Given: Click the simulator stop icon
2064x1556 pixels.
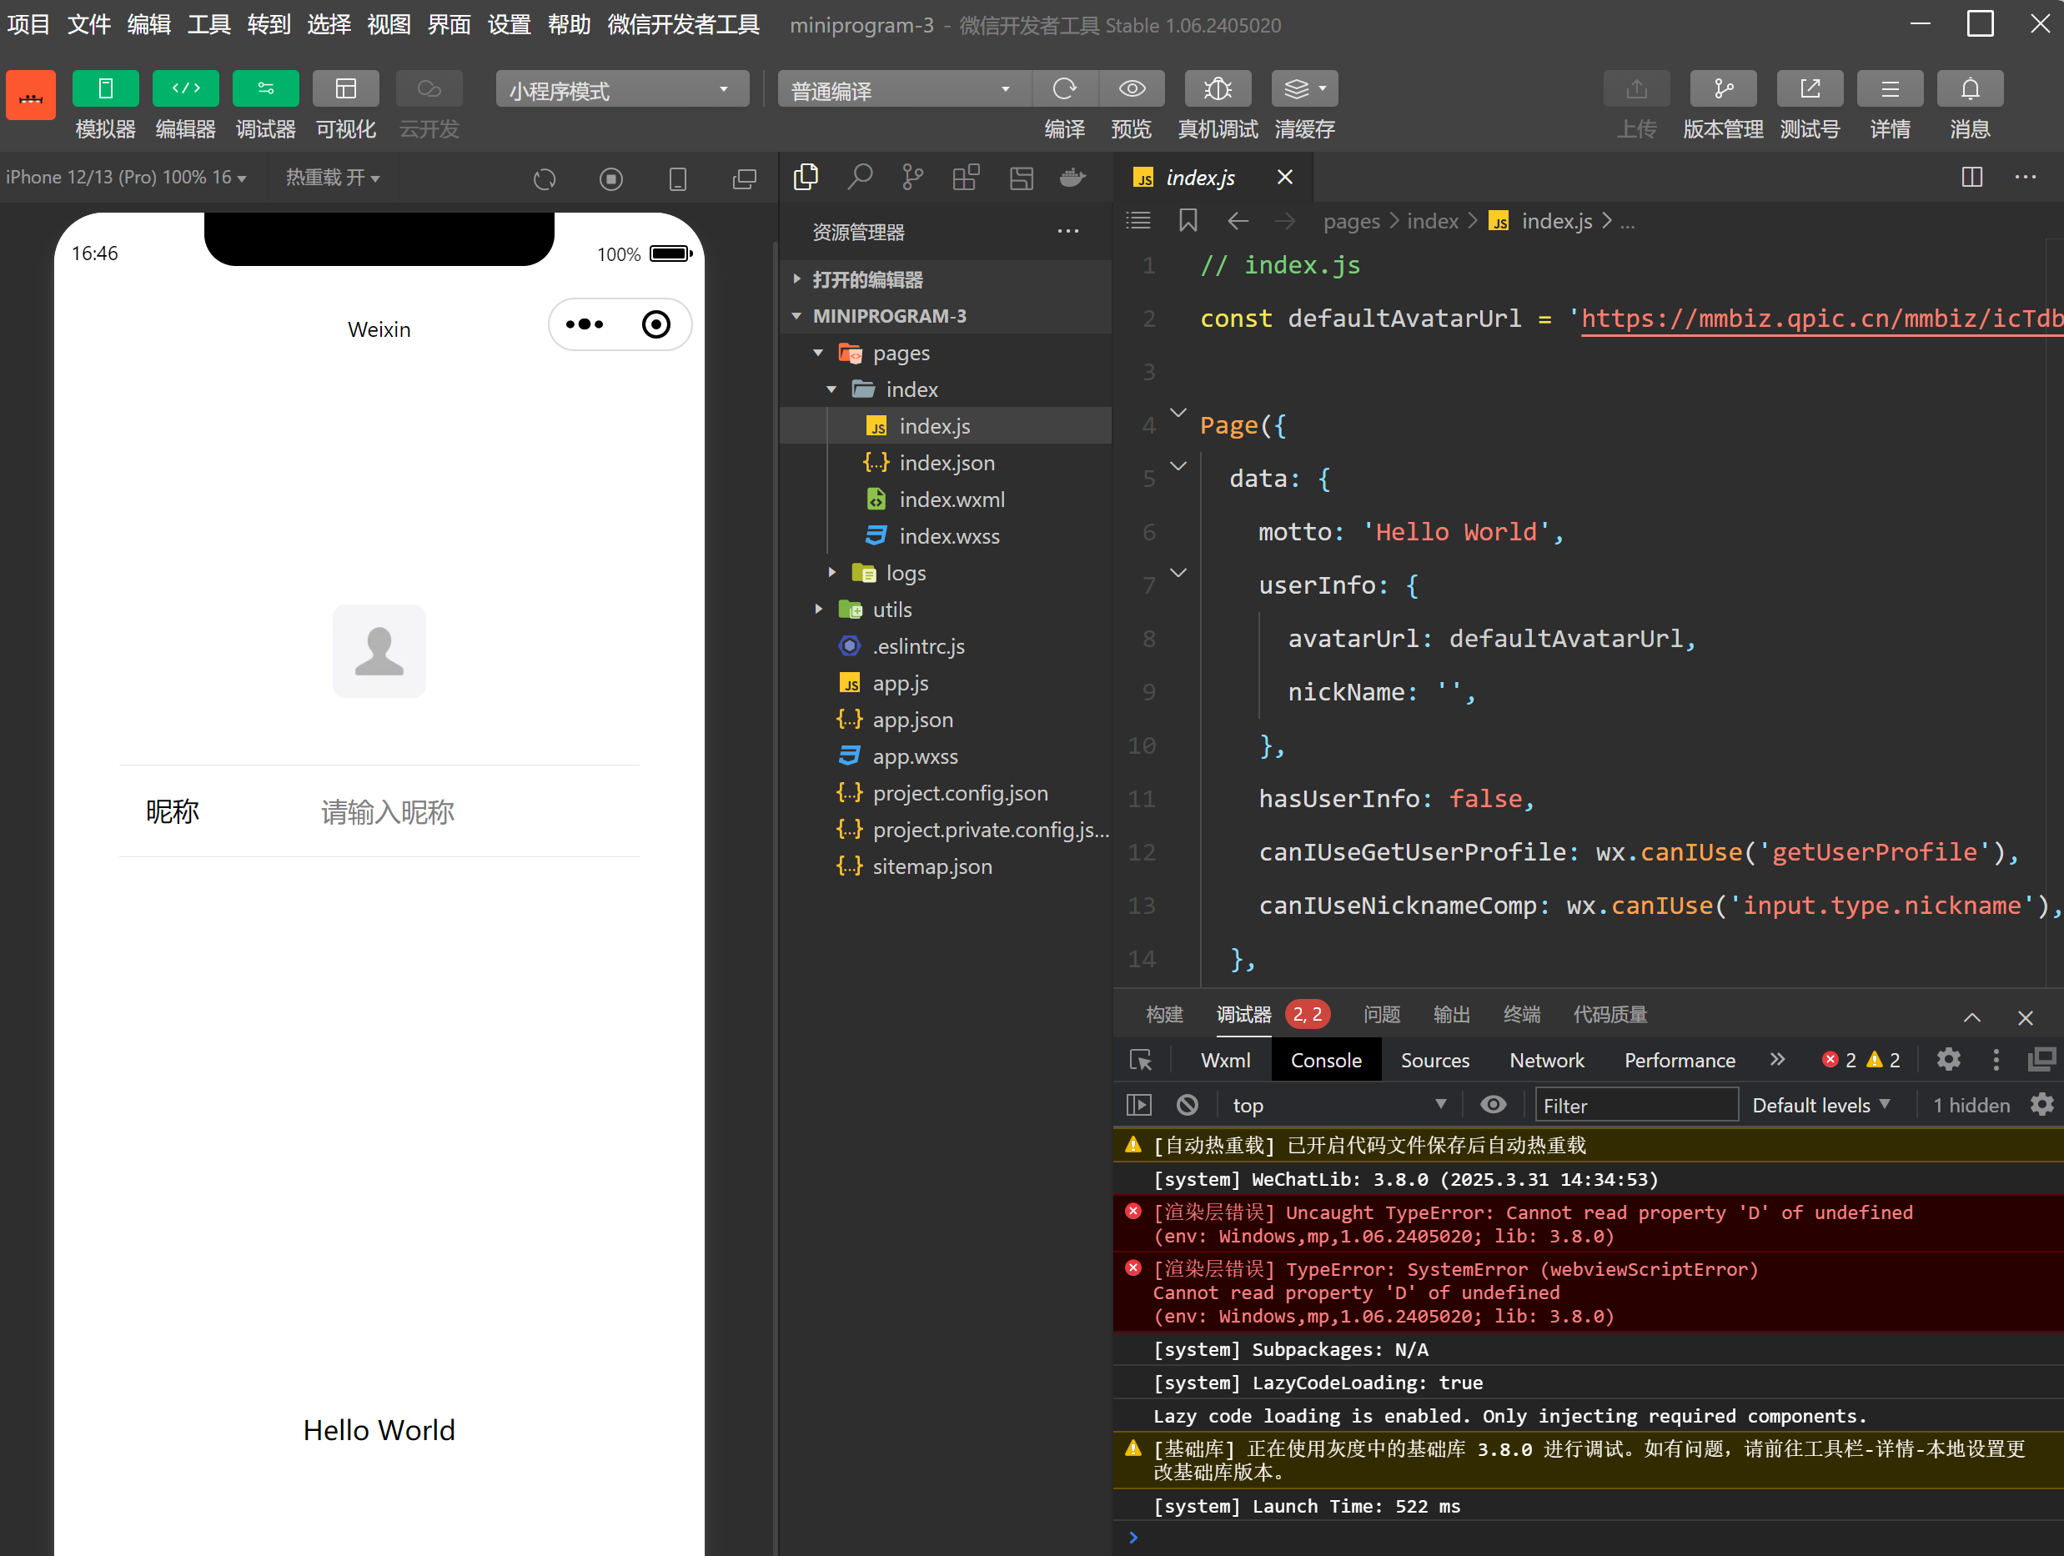Looking at the screenshot, I should click(x=611, y=178).
